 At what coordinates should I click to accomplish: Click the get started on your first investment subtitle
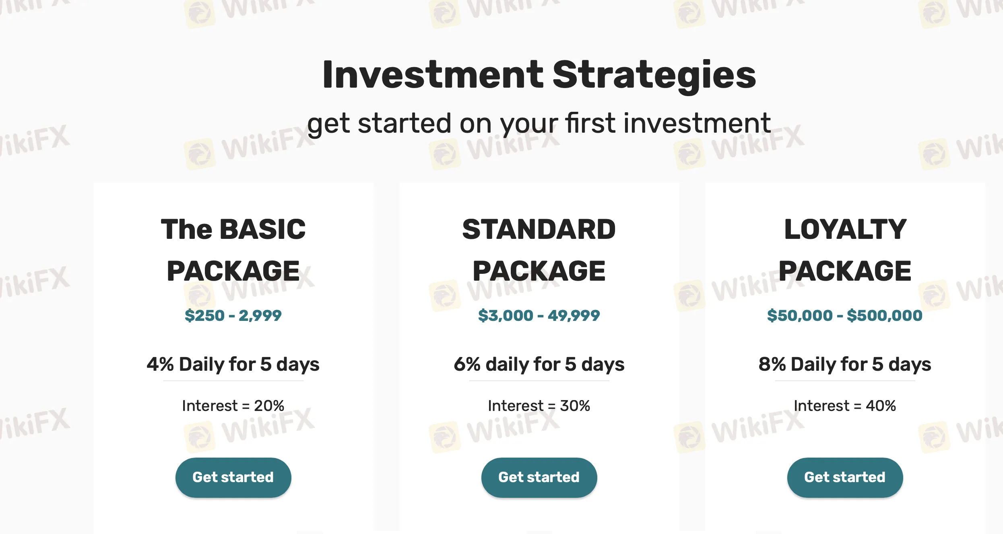pyautogui.click(x=539, y=124)
